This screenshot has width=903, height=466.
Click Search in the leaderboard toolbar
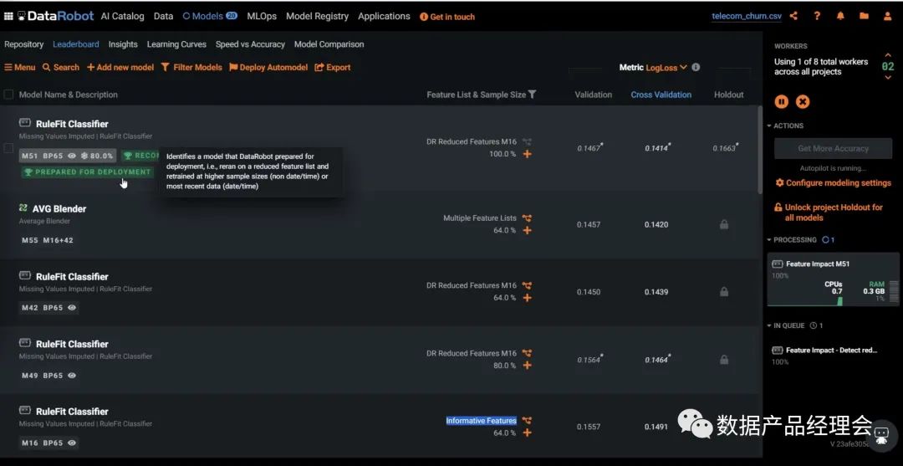tap(61, 68)
